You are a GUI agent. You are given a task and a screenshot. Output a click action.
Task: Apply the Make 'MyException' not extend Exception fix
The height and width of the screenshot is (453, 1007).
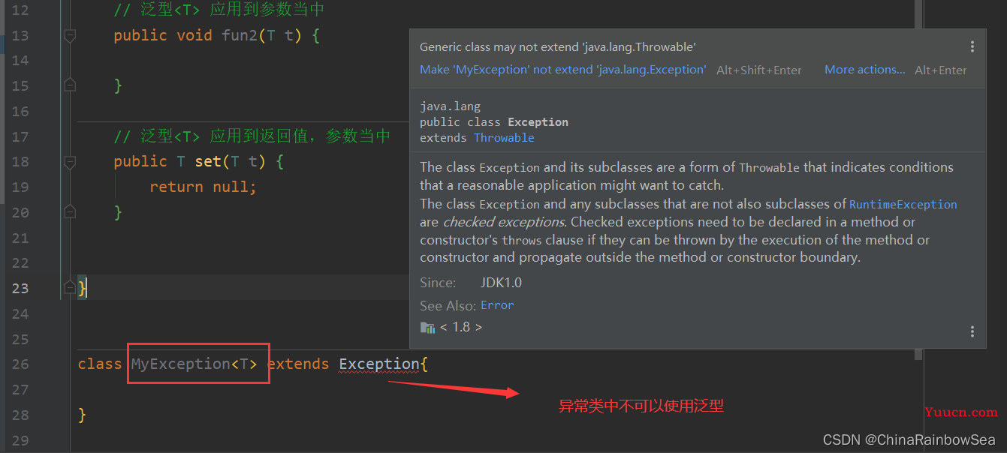562,70
